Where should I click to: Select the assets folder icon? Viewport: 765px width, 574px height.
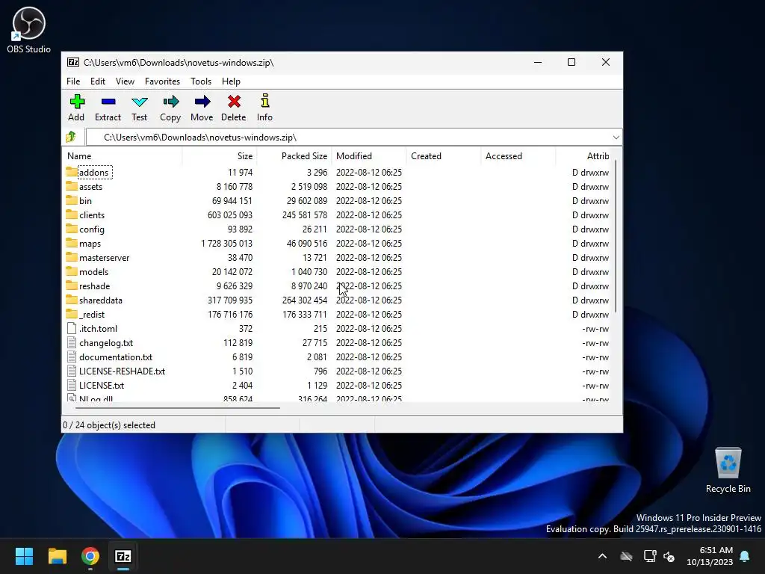click(71, 186)
